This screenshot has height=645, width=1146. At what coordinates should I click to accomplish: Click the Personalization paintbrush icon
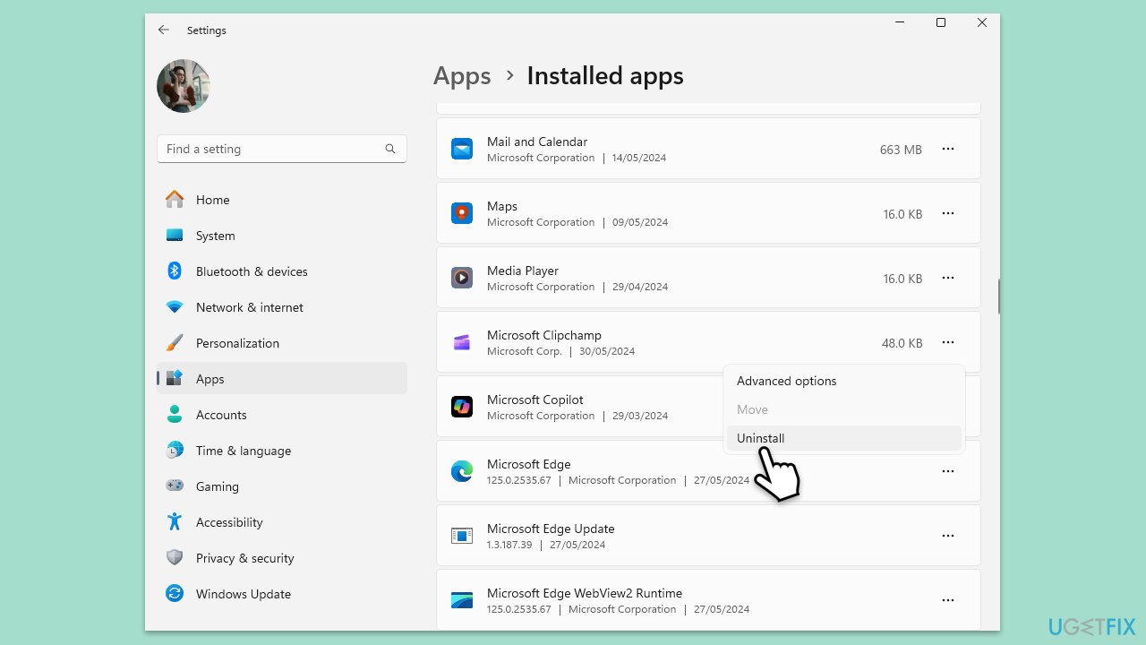pos(175,343)
